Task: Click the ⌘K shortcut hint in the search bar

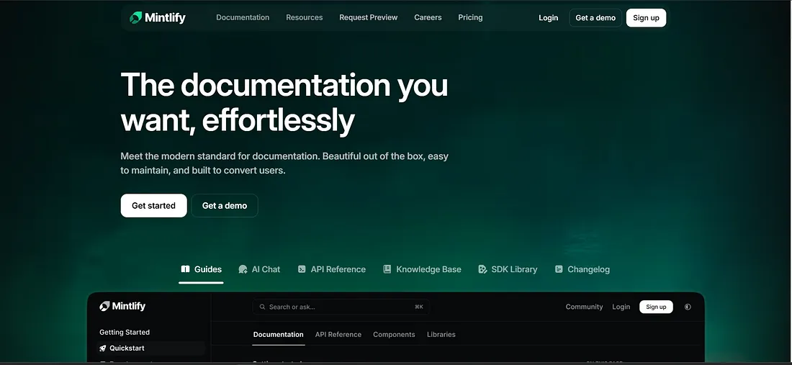Action: click(x=419, y=307)
